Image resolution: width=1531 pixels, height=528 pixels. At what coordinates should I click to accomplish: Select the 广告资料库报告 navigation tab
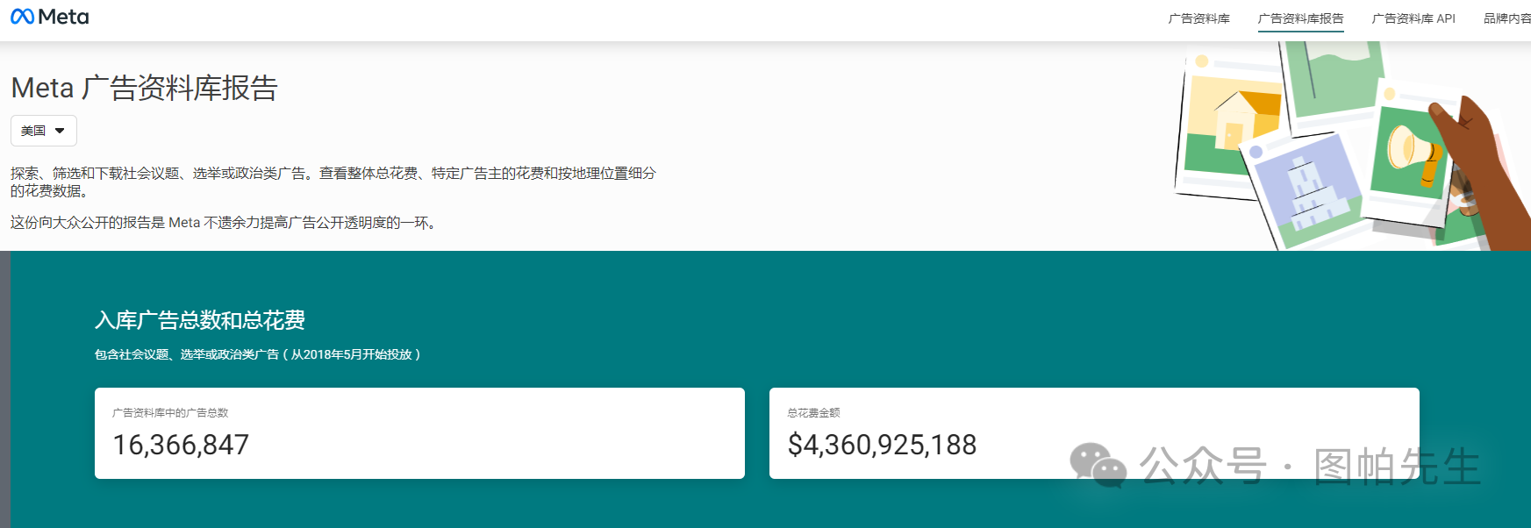(1300, 18)
